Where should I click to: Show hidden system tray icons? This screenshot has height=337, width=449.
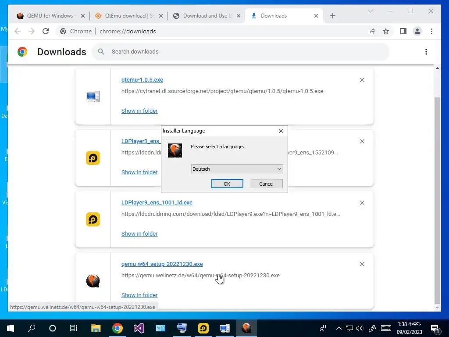[x=339, y=328]
